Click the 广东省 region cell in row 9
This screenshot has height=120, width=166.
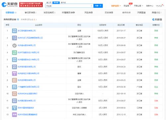tap(139, 87)
